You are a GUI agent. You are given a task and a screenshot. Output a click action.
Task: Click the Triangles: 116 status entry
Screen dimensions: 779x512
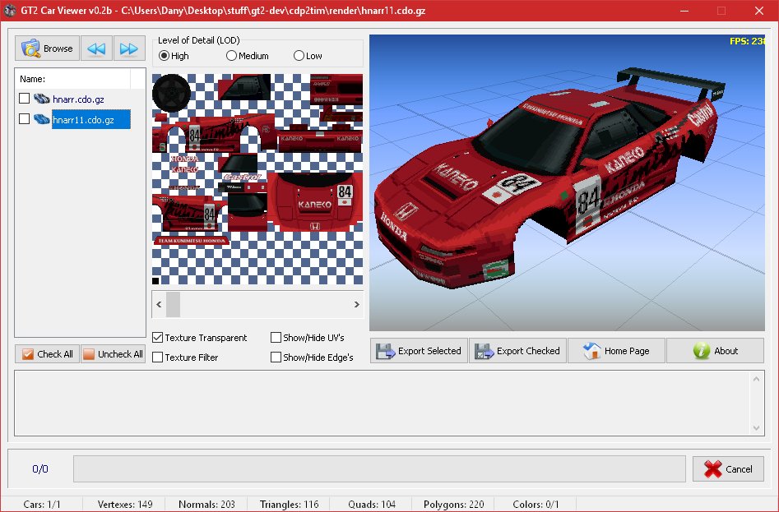pos(290,504)
